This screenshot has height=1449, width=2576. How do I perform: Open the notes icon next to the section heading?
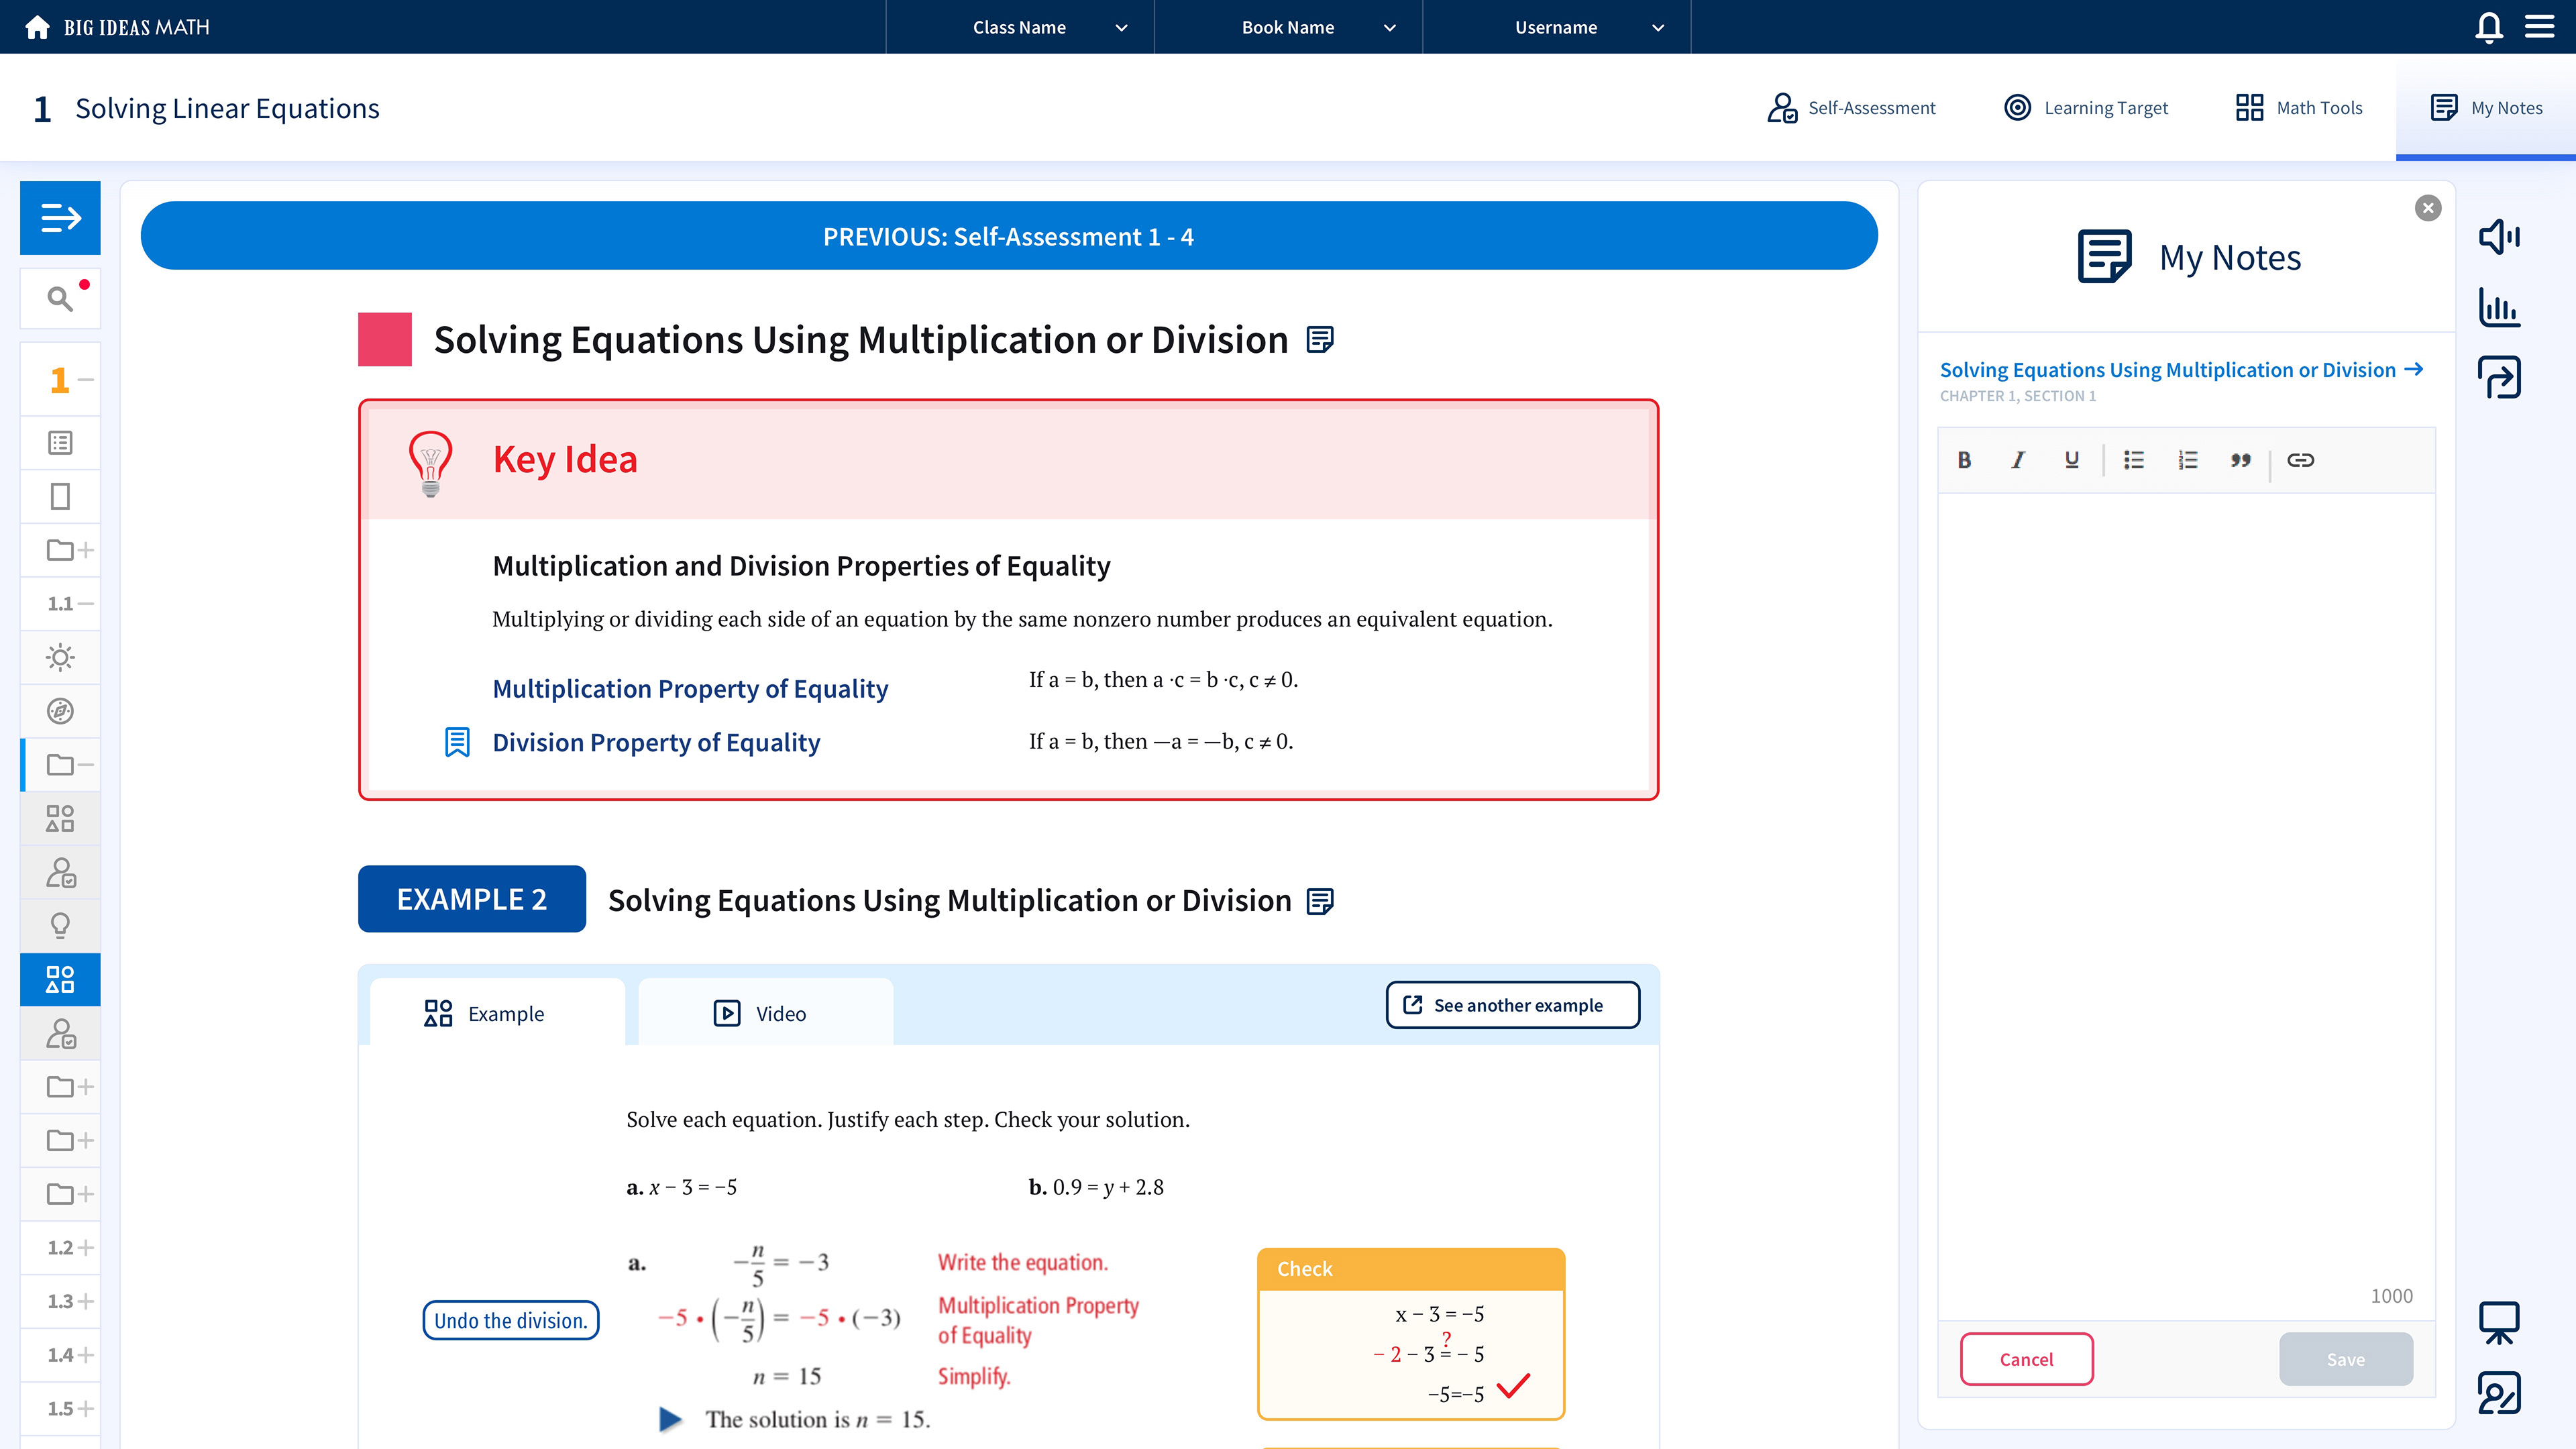point(1320,340)
